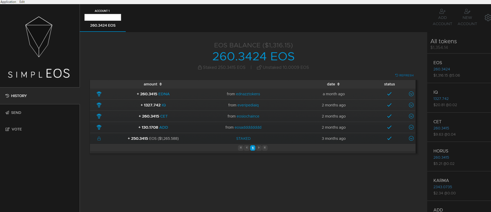Click '+ 260.3415 CET' amount cell
The width and height of the screenshot is (491, 212).
pyautogui.click(x=153, y=116)
